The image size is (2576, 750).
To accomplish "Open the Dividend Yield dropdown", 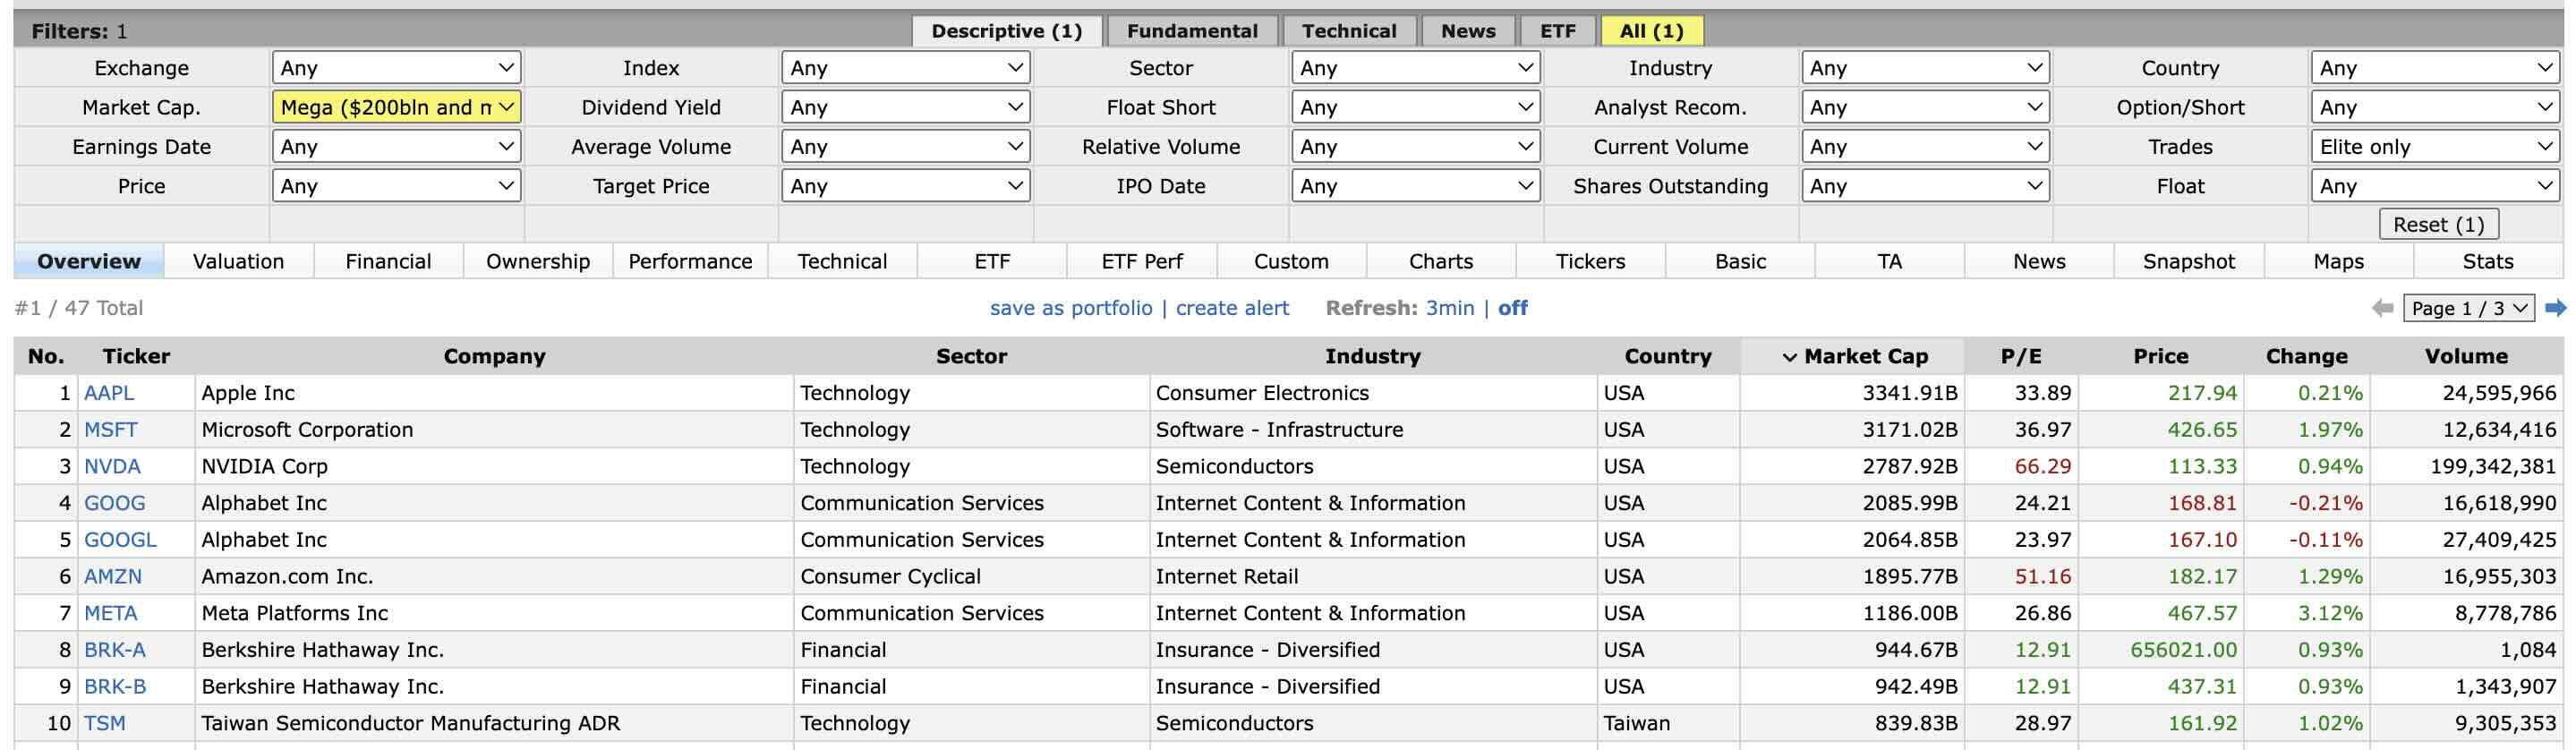I will [x=906, y=107].
